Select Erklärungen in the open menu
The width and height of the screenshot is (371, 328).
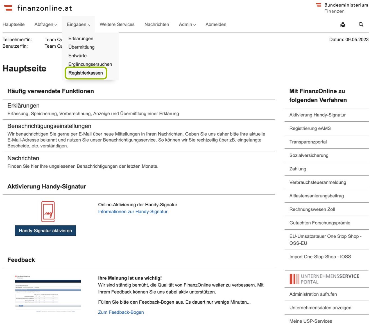point(81,38)
